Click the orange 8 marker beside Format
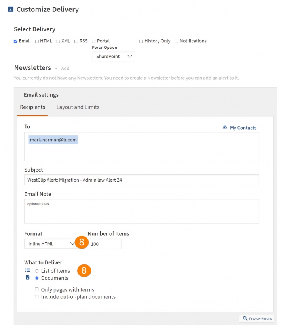Viewport: 281px width, 329px height. [x=82, y=242]
